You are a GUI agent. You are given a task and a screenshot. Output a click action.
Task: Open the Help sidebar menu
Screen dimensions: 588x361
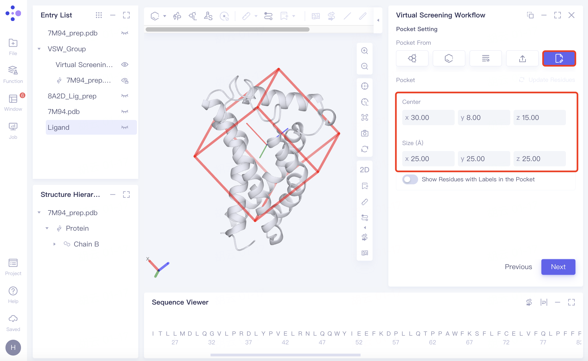coord(13,295)
